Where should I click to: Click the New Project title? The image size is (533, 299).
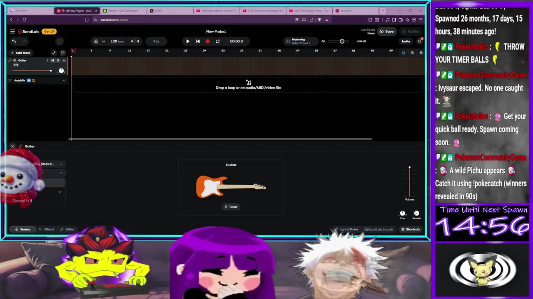(x=216, y=31)
